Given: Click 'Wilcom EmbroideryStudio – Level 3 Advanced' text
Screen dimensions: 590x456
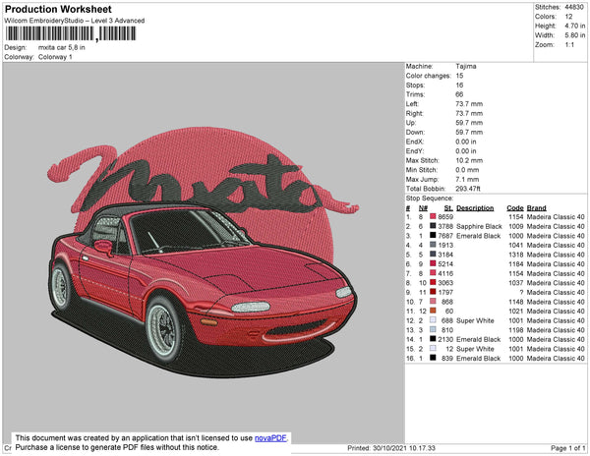Looking at the screenshot, I should 75,21.
